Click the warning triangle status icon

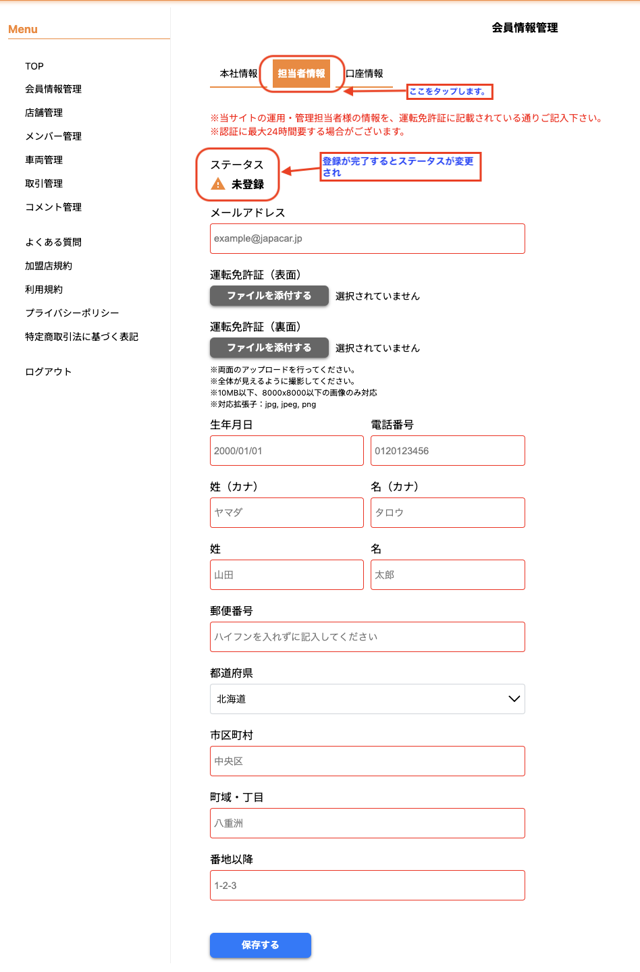[x=218, y=184]
